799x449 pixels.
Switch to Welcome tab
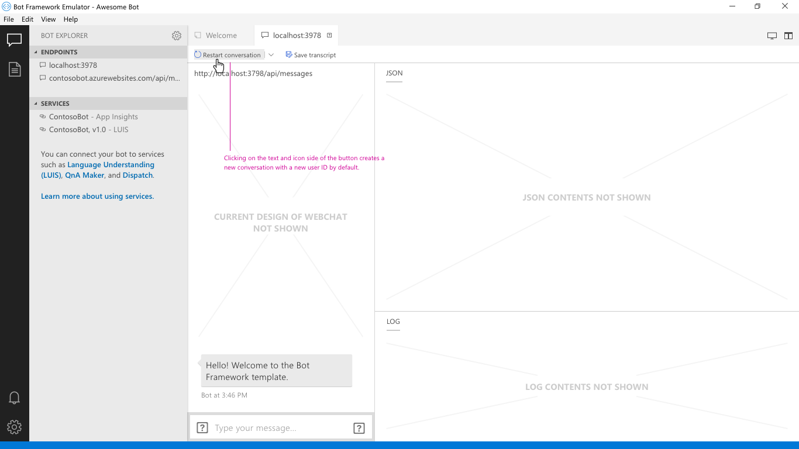pos(221,36)
